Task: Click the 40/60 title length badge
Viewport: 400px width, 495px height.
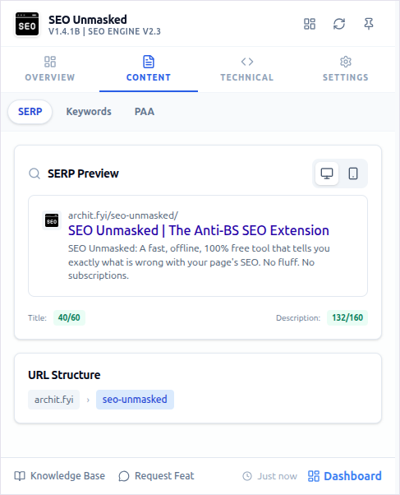Action: pos(69,317)
